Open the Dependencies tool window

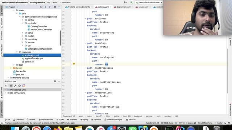(46, 120)
